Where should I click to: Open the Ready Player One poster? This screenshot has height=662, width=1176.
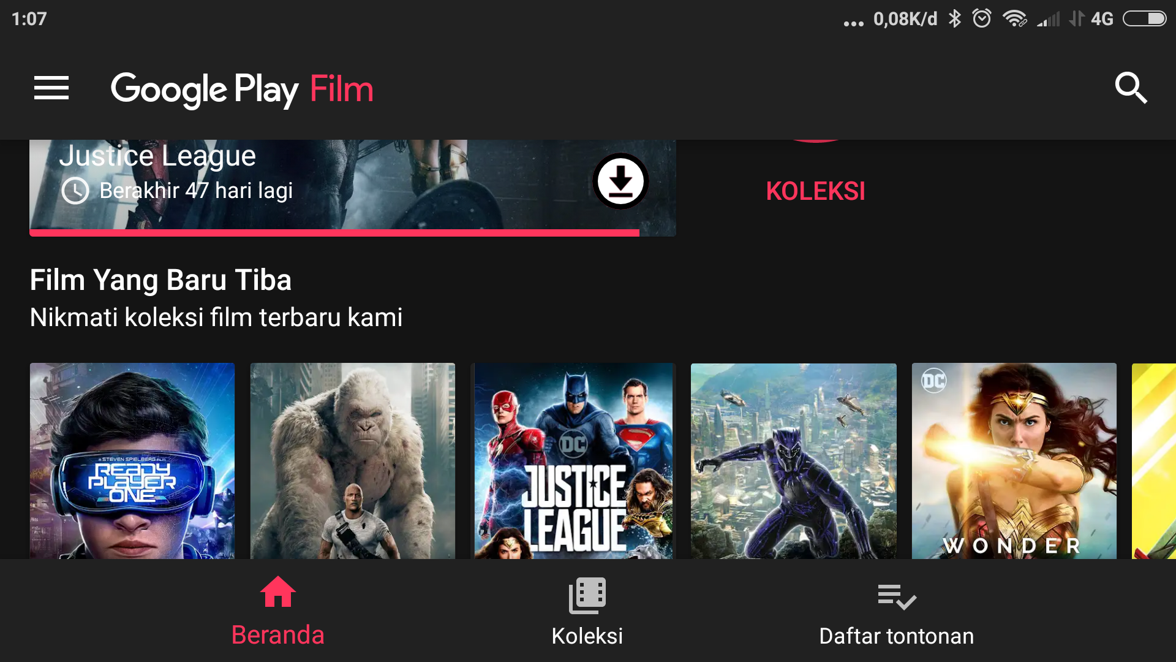[132, 461]
